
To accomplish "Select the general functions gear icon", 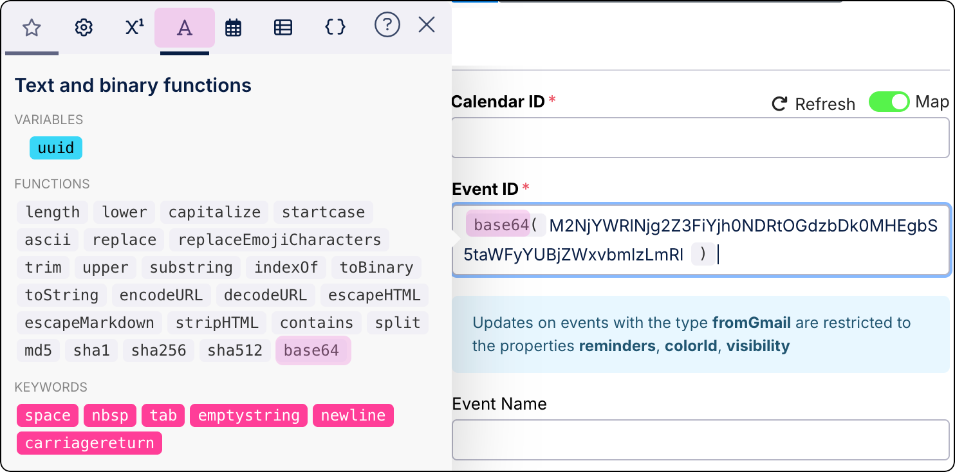I will (83, 28).
